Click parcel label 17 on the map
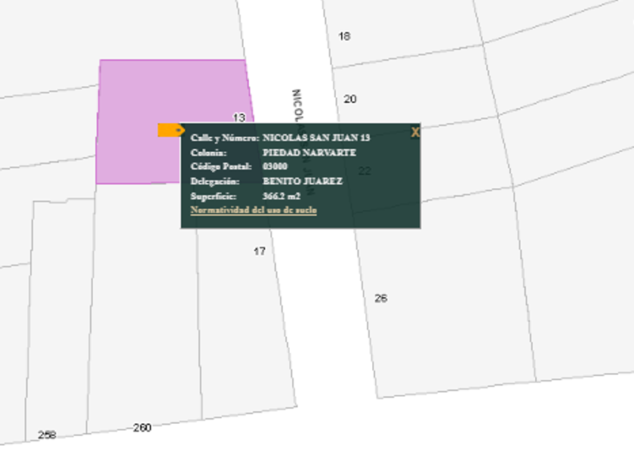The width and height of the screenshot is (634, 476). point(260,252)
